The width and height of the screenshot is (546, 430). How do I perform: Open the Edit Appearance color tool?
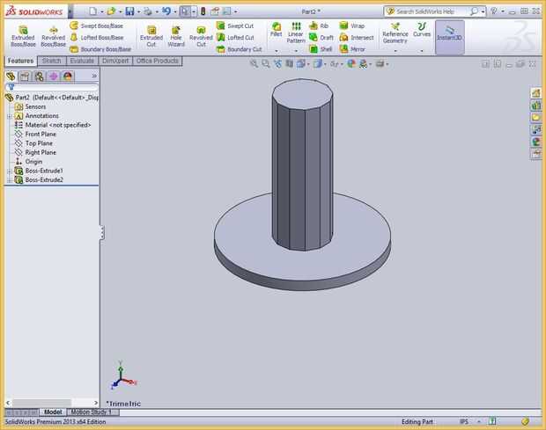[x=351, y=63]
